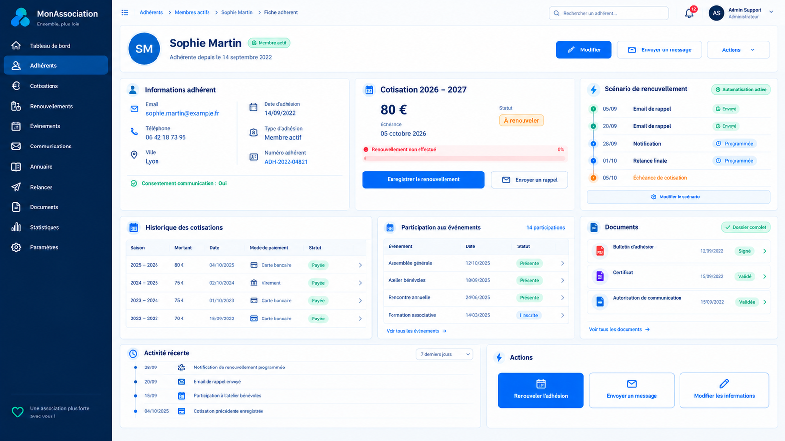Open notifications bell icon
785x441 pixels.
point(689,13)
